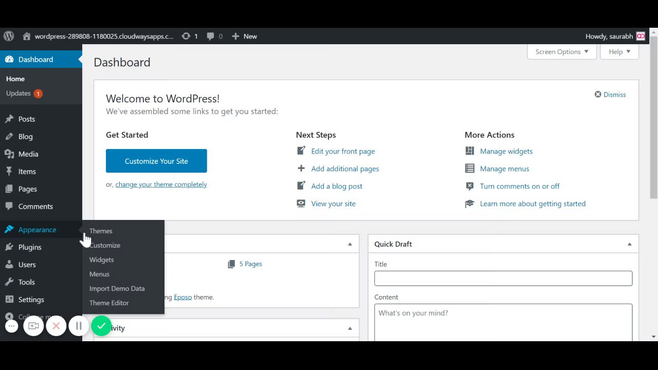Click the green checkmark recorder button
The height and width of the screenshot is (370, 658).
101,326
